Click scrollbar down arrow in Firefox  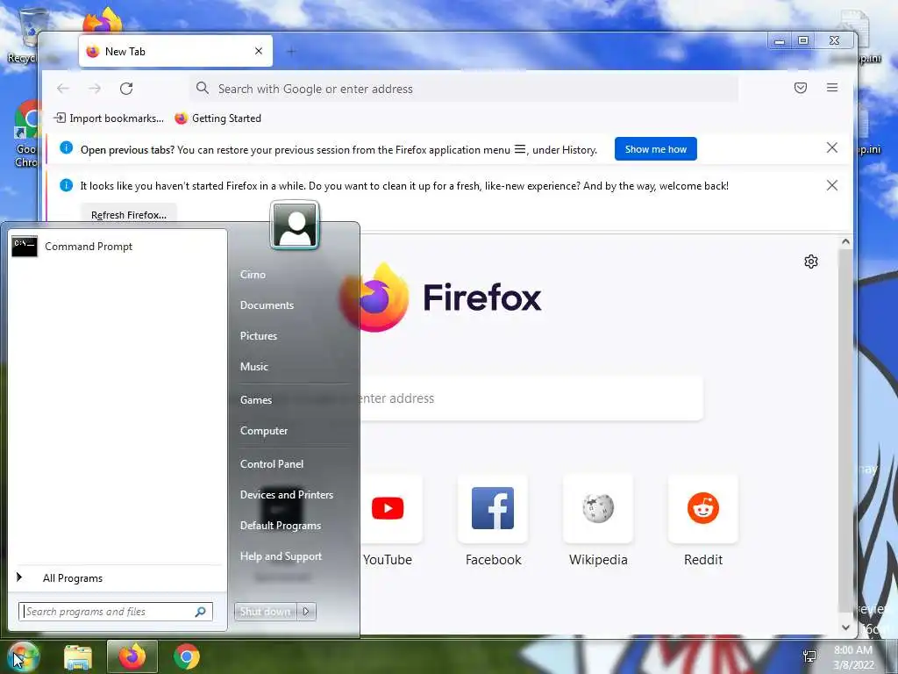pos(846,627)
